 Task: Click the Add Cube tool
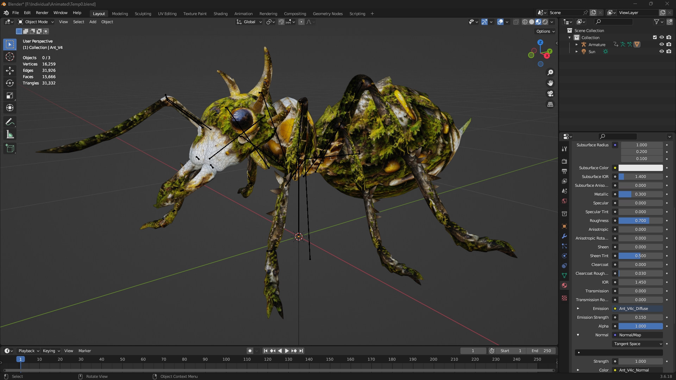point(10,148)
